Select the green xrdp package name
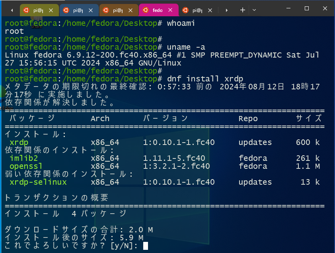335x253 pixels. pos(18,142)
